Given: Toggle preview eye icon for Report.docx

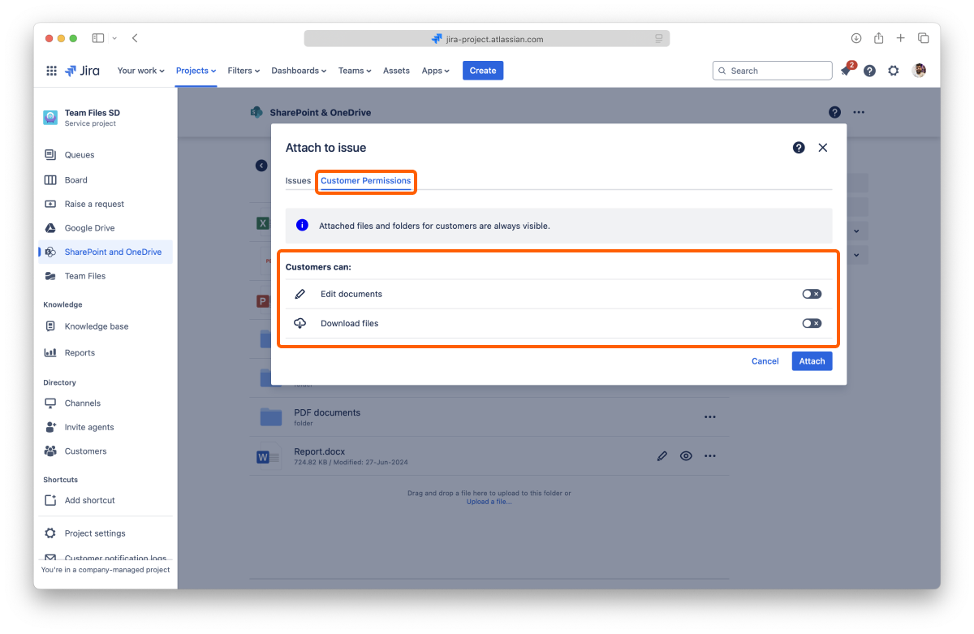Looking at the screenshot, I should coord(686,456).
